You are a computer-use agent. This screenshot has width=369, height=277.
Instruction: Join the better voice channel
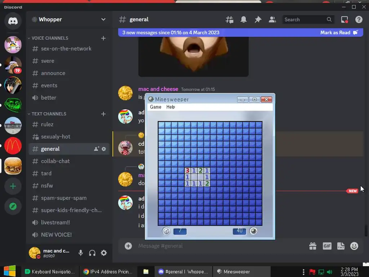(x=69, y=97)
